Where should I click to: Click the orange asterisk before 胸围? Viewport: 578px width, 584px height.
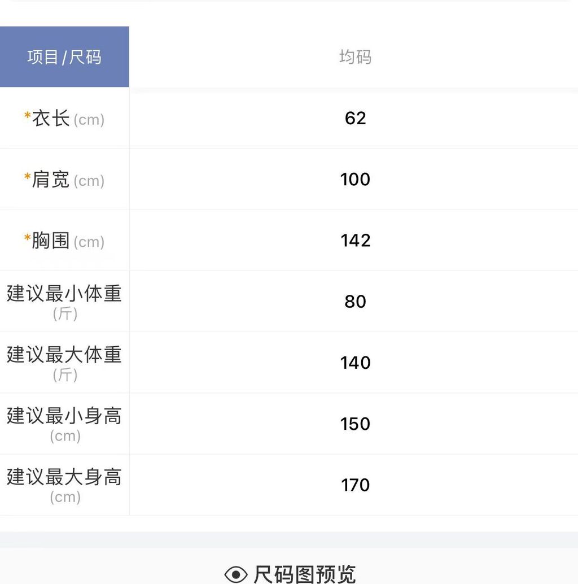27,238
